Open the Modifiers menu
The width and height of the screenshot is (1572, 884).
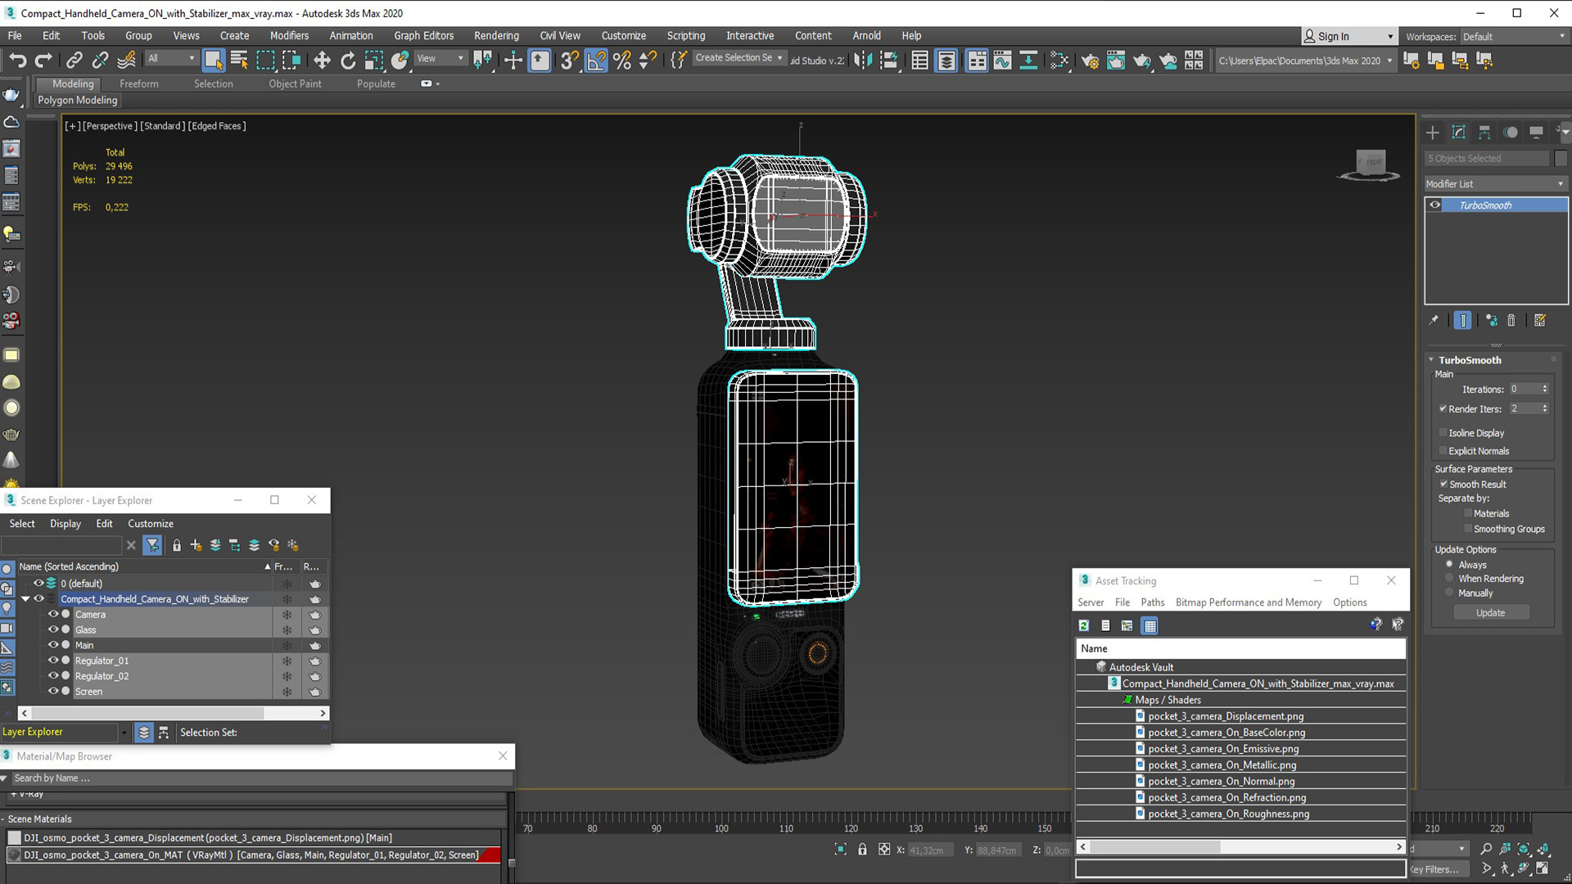289,35
